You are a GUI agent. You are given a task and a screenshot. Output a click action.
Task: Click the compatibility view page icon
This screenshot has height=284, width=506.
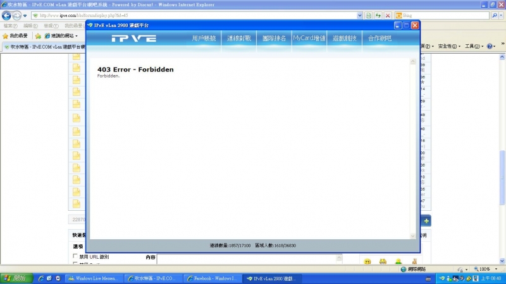pyautogui.click(x=369, y=15)
